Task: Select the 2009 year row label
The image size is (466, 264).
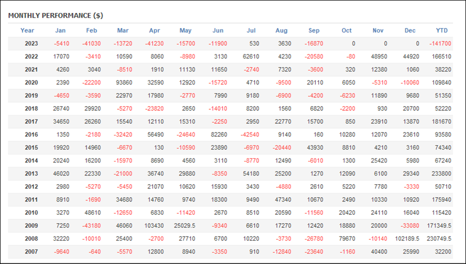Action: pyautogui.click(x=31, y=226)
